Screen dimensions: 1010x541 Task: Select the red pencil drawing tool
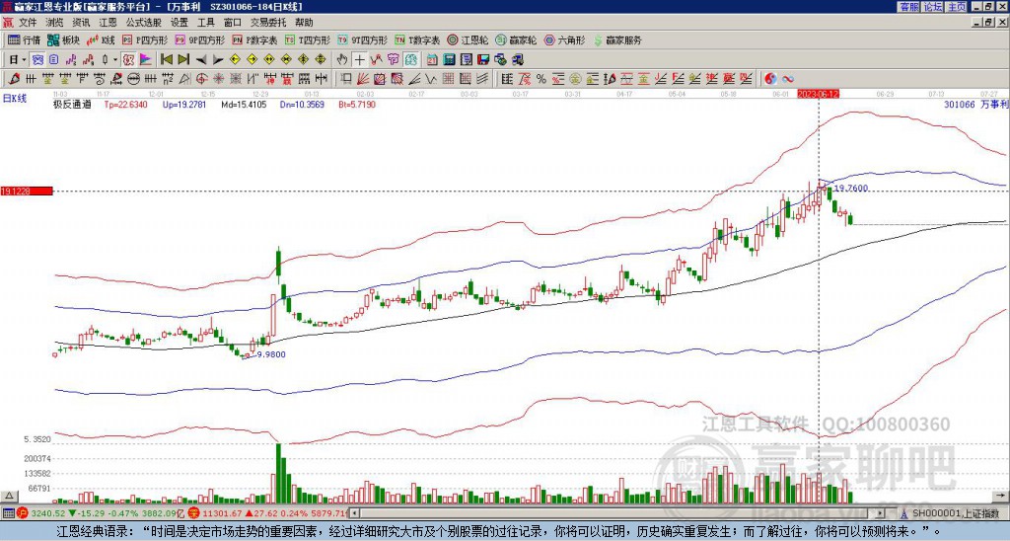[x=14, y=79]
